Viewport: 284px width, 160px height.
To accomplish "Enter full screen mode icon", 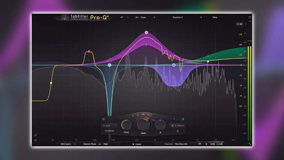I will pos(250,17).
